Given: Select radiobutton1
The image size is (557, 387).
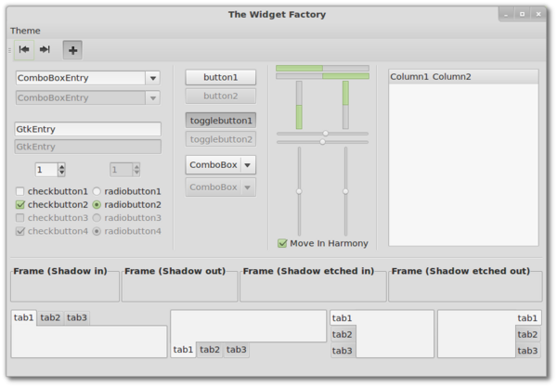Looking at the screenshot, I should point(97,191).
